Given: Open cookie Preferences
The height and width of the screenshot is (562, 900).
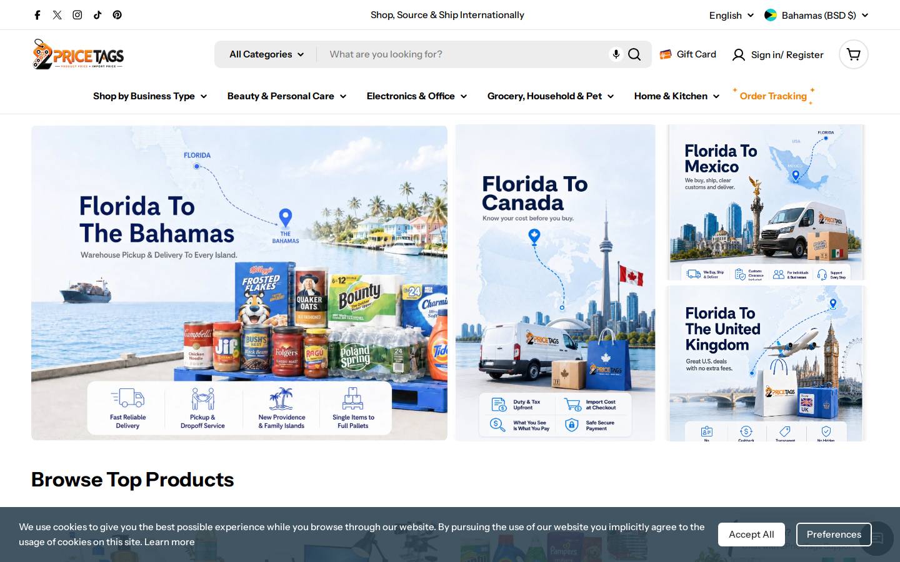Looking at the screenshot, I should click(834, 535).
